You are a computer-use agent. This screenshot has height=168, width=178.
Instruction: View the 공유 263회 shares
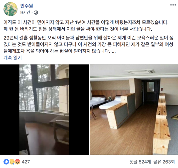coord(164,162)
